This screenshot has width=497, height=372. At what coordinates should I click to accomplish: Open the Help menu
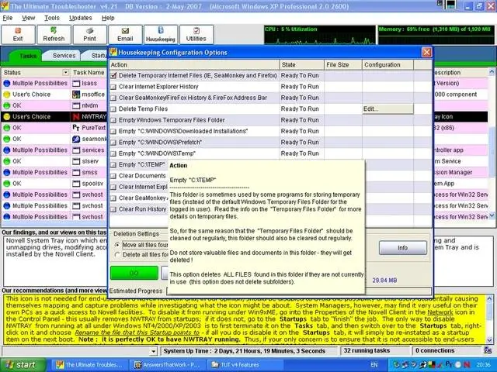[x=108, y=18]
